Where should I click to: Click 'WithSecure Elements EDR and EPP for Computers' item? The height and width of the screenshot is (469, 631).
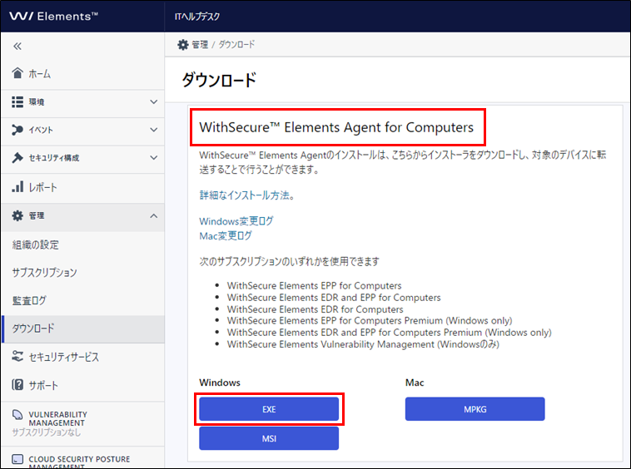[334, 298]
